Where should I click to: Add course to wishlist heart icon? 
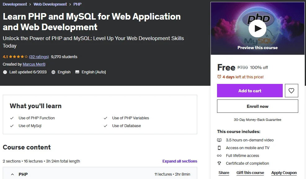(x=291, y=90)
